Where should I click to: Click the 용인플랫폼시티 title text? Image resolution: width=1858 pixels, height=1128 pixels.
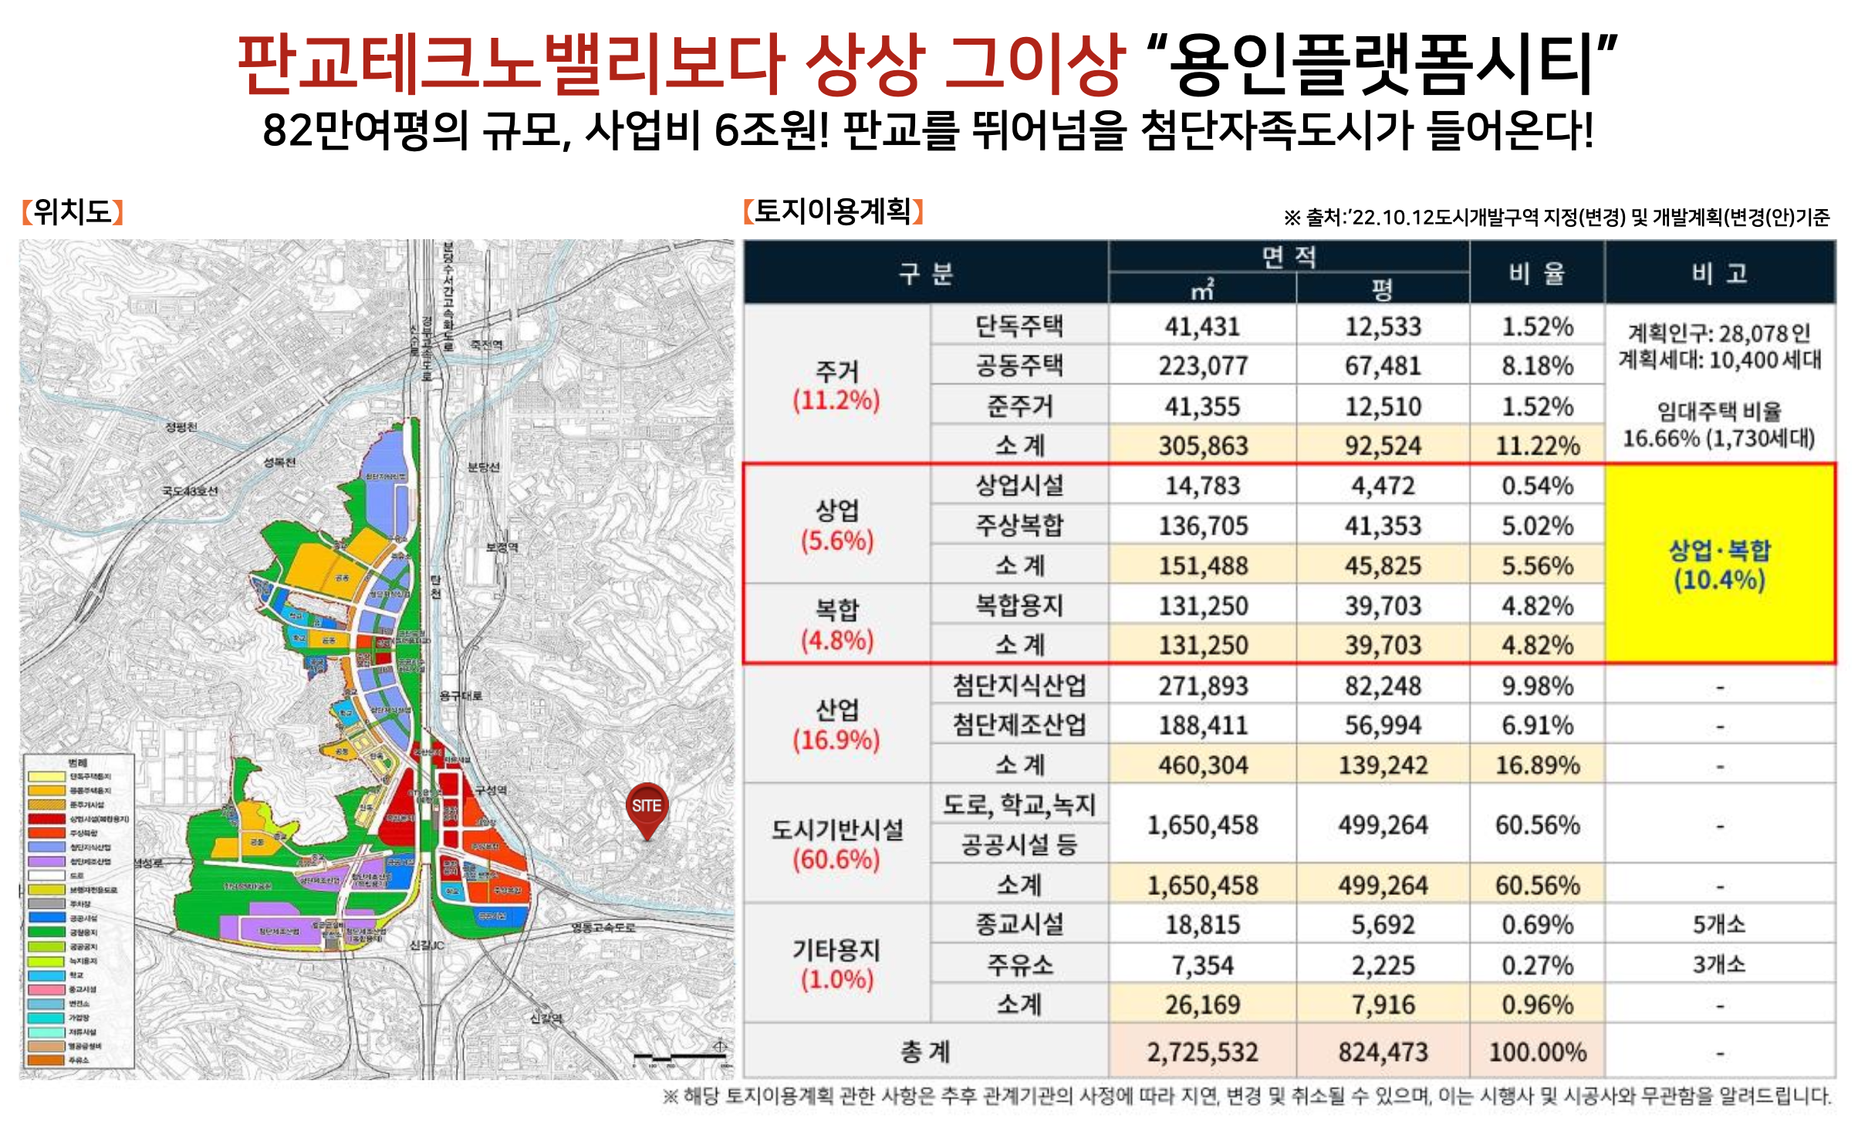click(x=1382, y=65)
